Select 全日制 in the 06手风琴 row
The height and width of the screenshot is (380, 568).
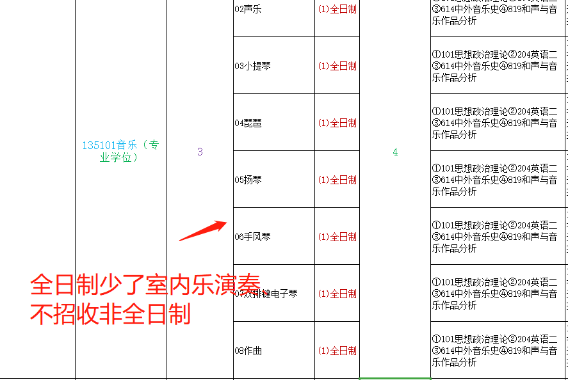[337, 237]
